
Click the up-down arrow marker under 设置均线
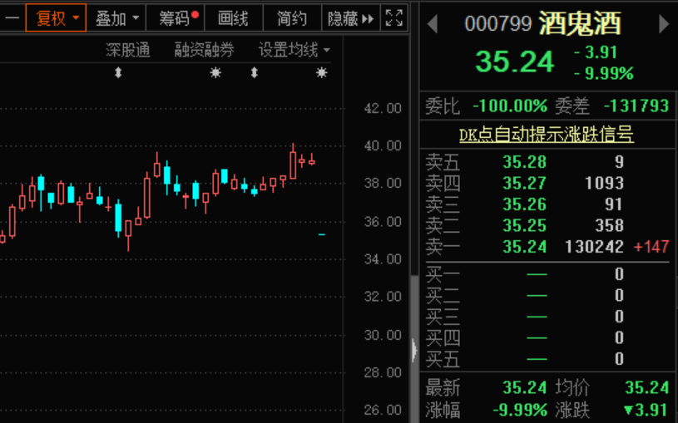tap(255, 72)
